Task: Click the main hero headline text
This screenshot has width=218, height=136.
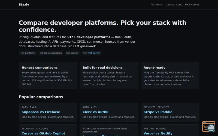Action: 102,26
